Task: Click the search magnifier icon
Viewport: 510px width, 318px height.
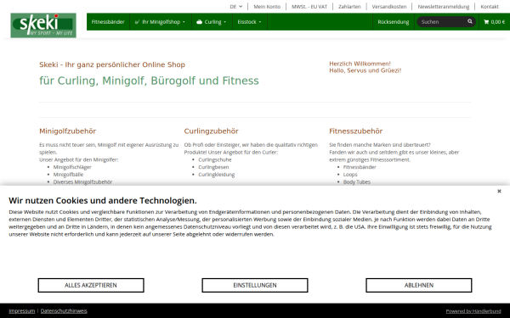Action: pyautogui.click(x=470, y=21)
